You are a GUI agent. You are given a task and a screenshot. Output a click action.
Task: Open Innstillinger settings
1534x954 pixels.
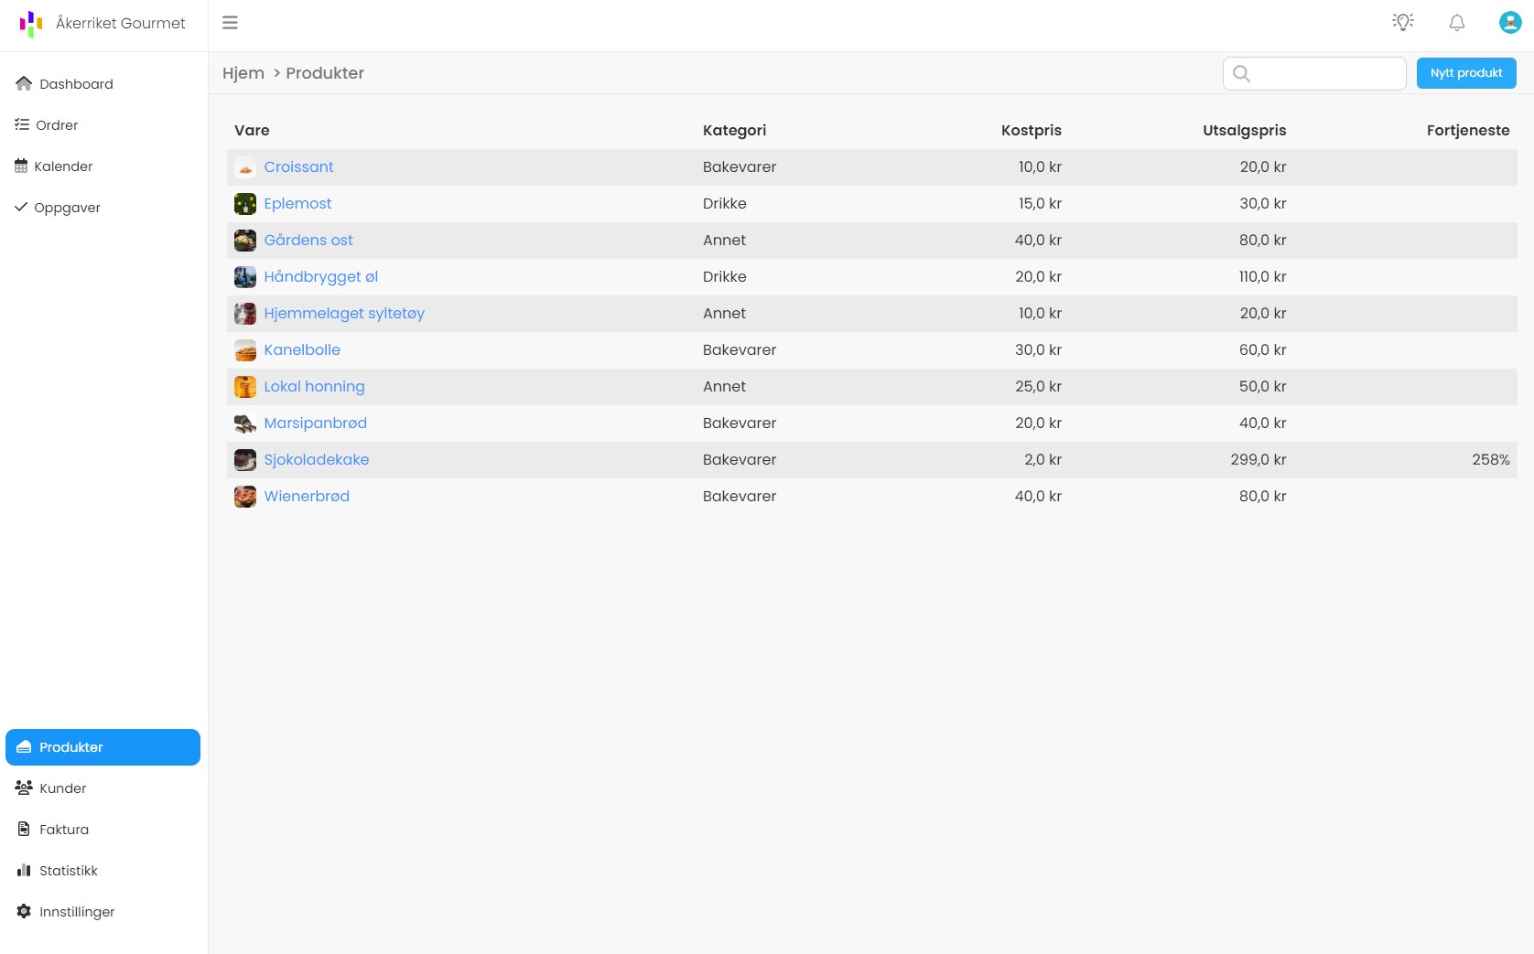click(77, 912)
